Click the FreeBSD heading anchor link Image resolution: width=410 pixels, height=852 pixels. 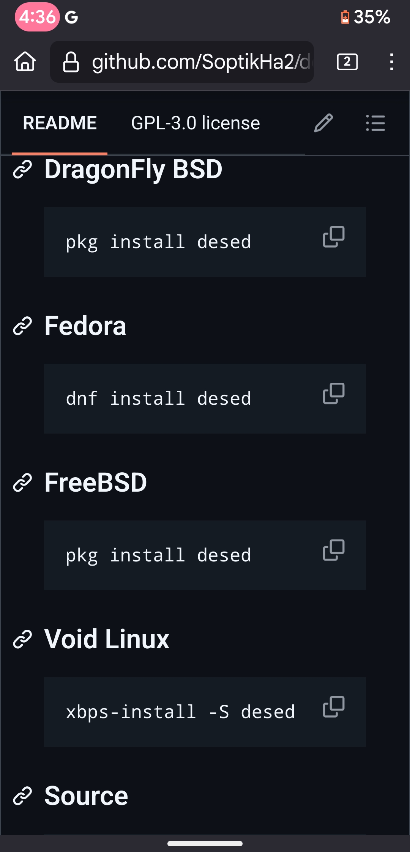(x=22, y=483)
